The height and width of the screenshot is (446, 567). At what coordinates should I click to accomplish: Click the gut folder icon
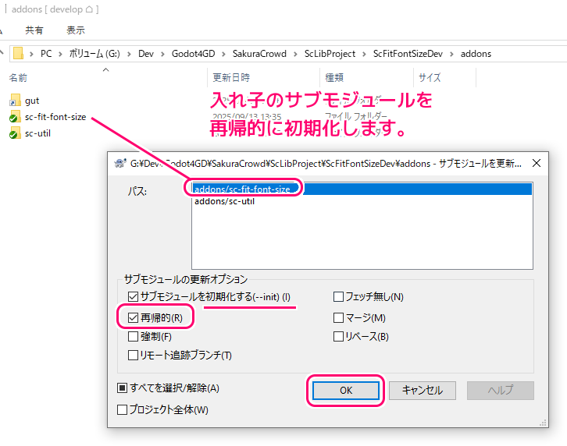(x=16, y=101)
